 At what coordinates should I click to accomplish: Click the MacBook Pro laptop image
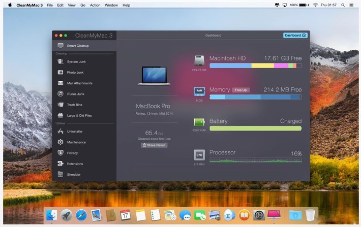[154, 76]
